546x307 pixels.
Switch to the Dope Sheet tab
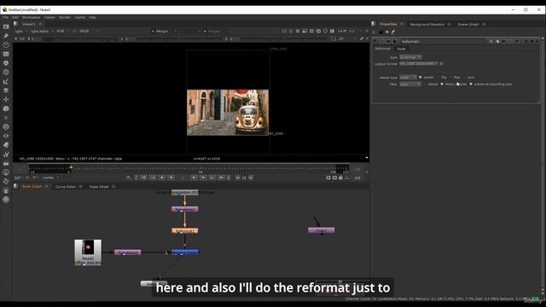99,187
